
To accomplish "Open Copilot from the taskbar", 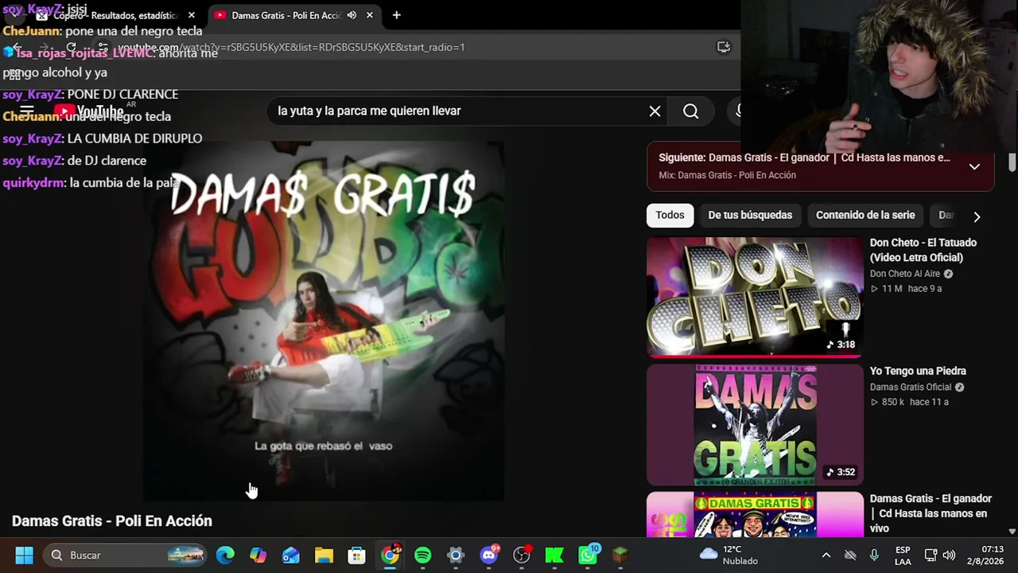I will click(x=258, y=555).
